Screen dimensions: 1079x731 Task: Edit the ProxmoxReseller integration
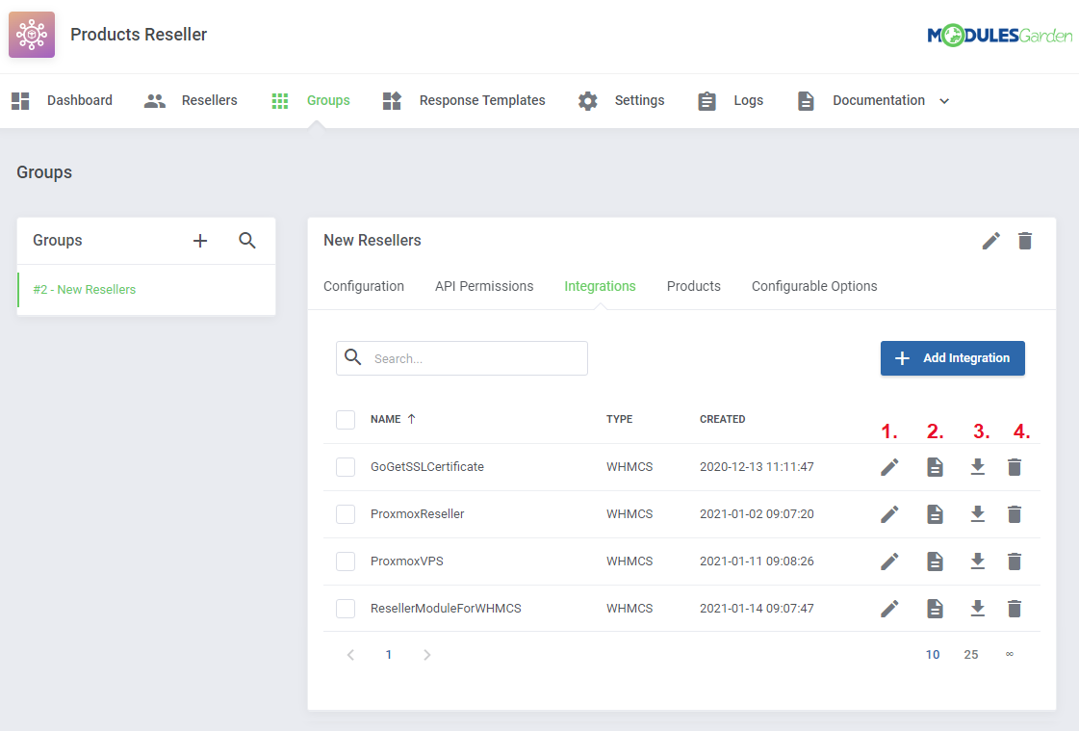pos(889,514)
